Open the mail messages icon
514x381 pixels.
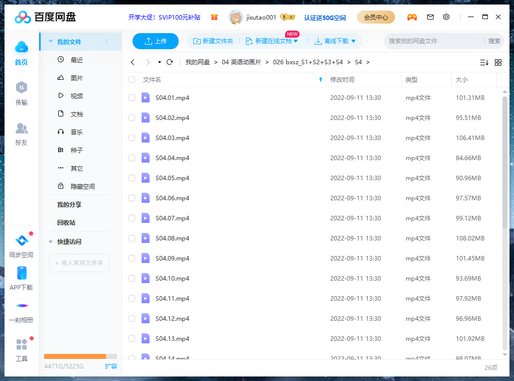point(430,17)
